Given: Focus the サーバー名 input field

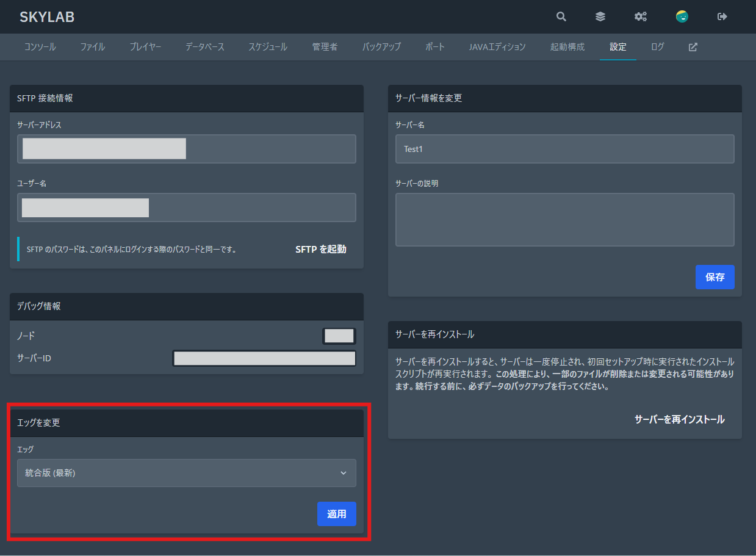Looking at the screenshot, I should [564, 149].
